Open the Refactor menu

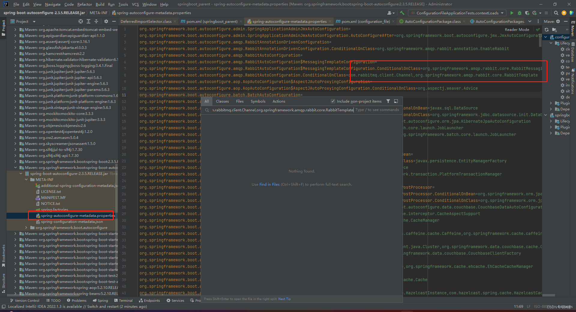[x=85, y=4]
